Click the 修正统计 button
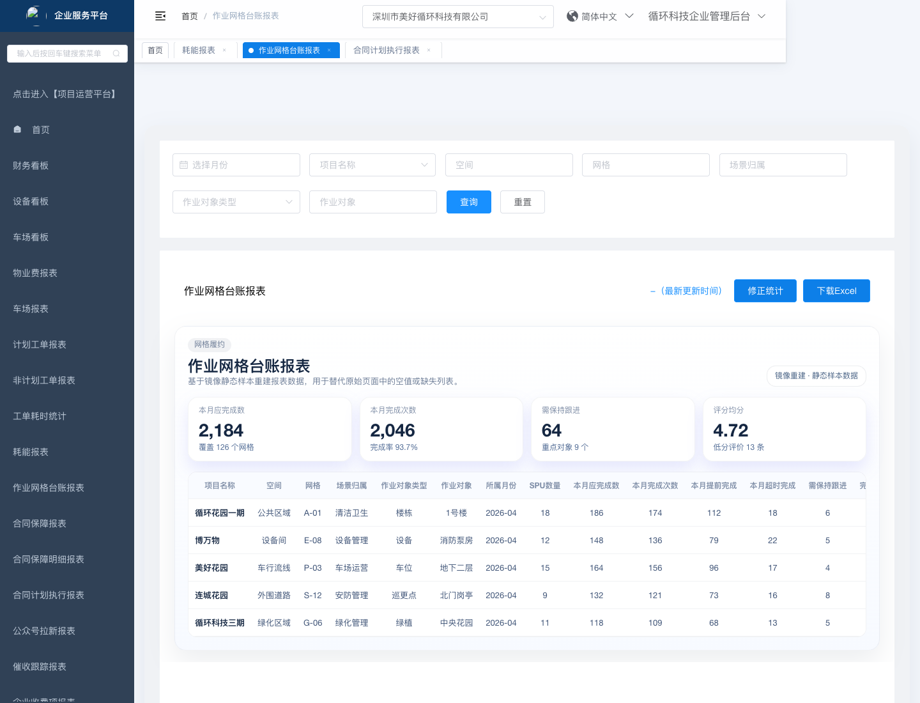The height and width of the screenshot is (703, 920). (x=765, y=291)
